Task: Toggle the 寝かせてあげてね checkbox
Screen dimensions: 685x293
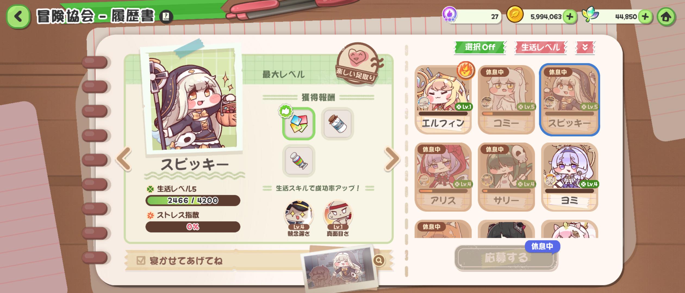Action: click(141, 260)
